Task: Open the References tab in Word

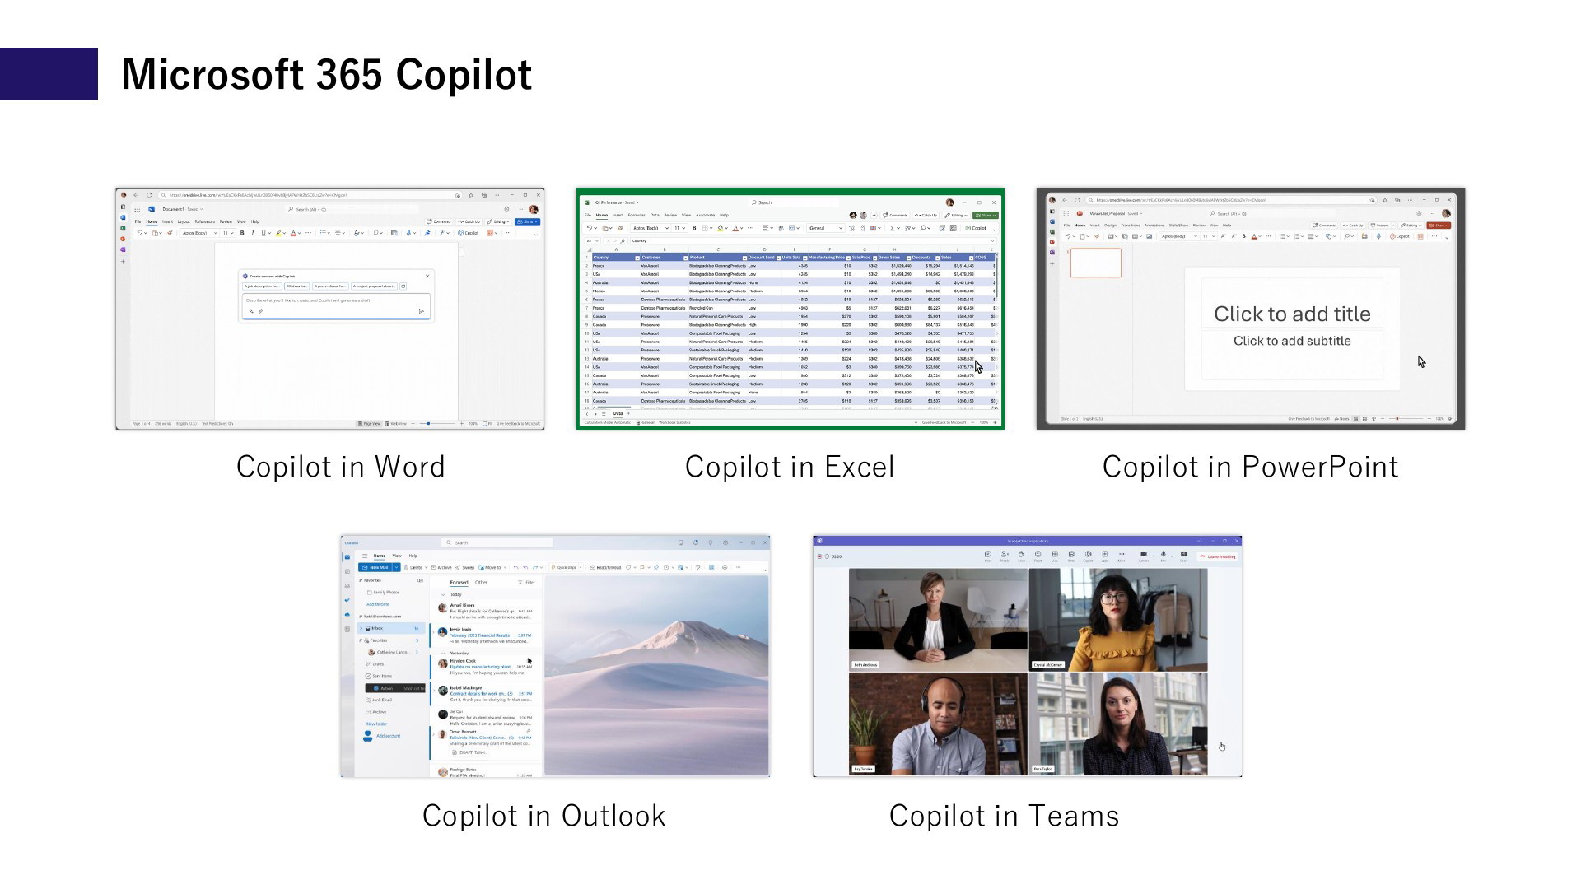Action: (205, 221)
